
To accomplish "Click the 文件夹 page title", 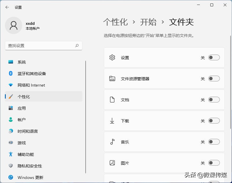I will 181,22.
